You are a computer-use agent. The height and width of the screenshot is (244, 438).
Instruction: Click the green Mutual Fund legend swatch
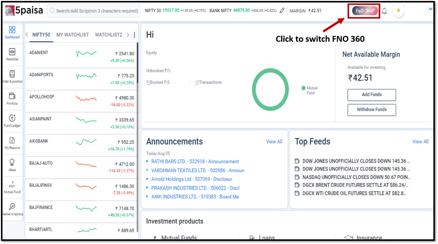pos(303,88)
